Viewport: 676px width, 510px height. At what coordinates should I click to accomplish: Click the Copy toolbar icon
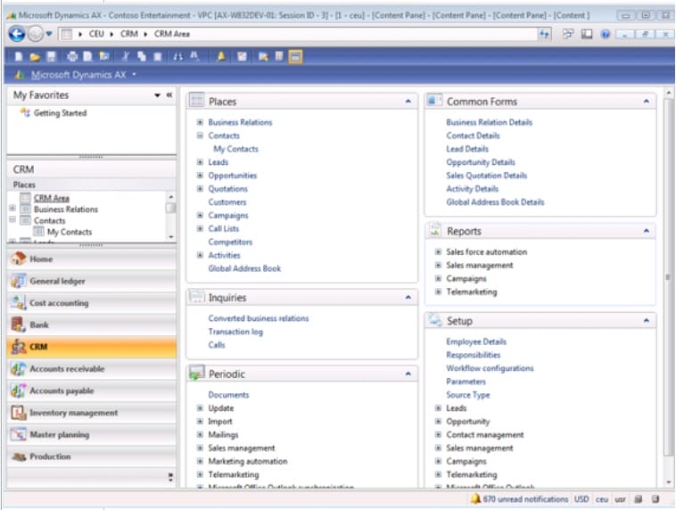(142, 56)
